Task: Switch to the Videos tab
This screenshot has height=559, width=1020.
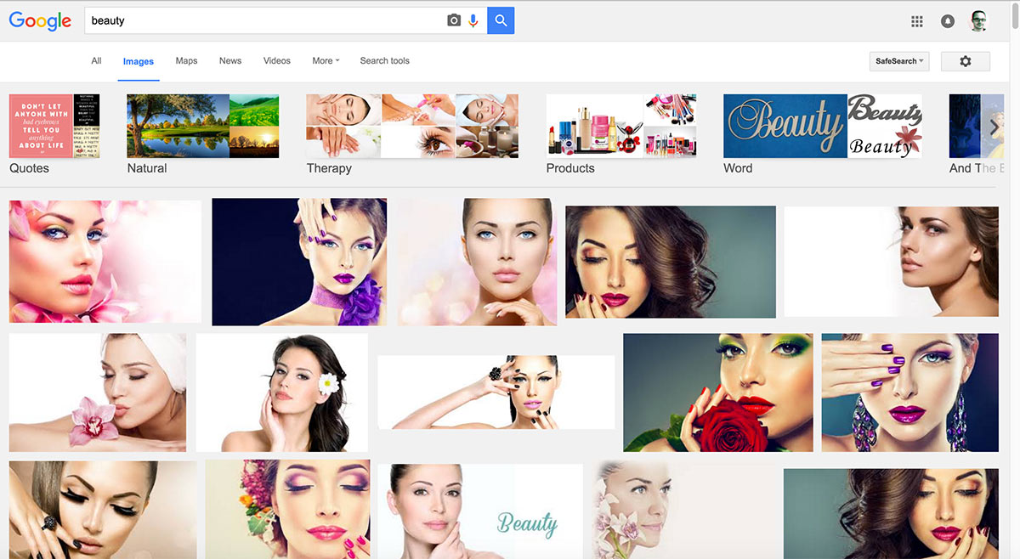Action: tap(277, 61)
